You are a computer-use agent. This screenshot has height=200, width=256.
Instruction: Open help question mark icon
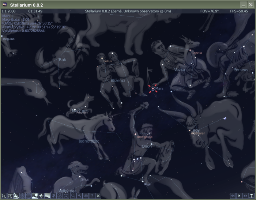click(x=92, y=196)
